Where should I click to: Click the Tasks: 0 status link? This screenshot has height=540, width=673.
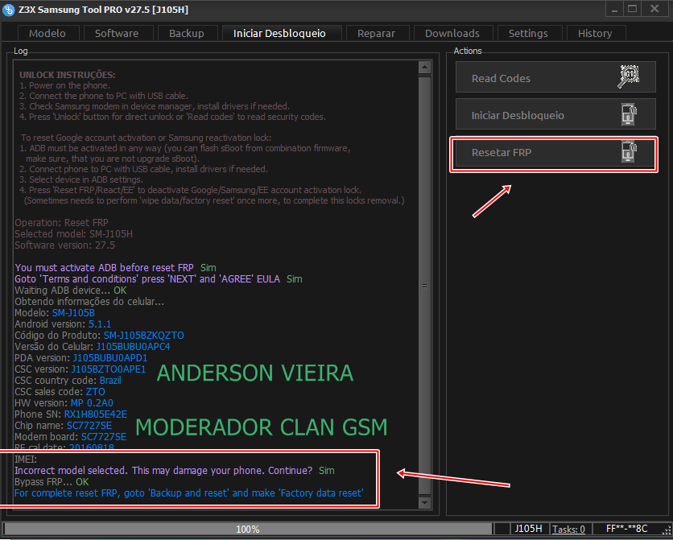pyautogui.click(x=568, y=530)
